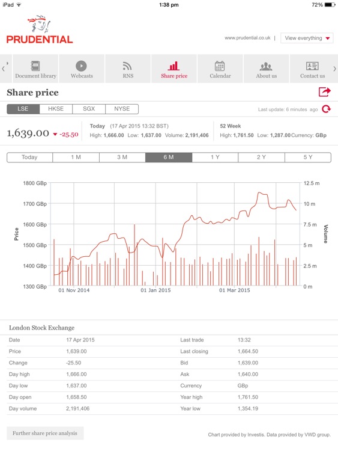The height and width of the screenshot is (451, 338).
Task: Tap the 01 Jan 2015 axis label
Action: pos(155,290)
